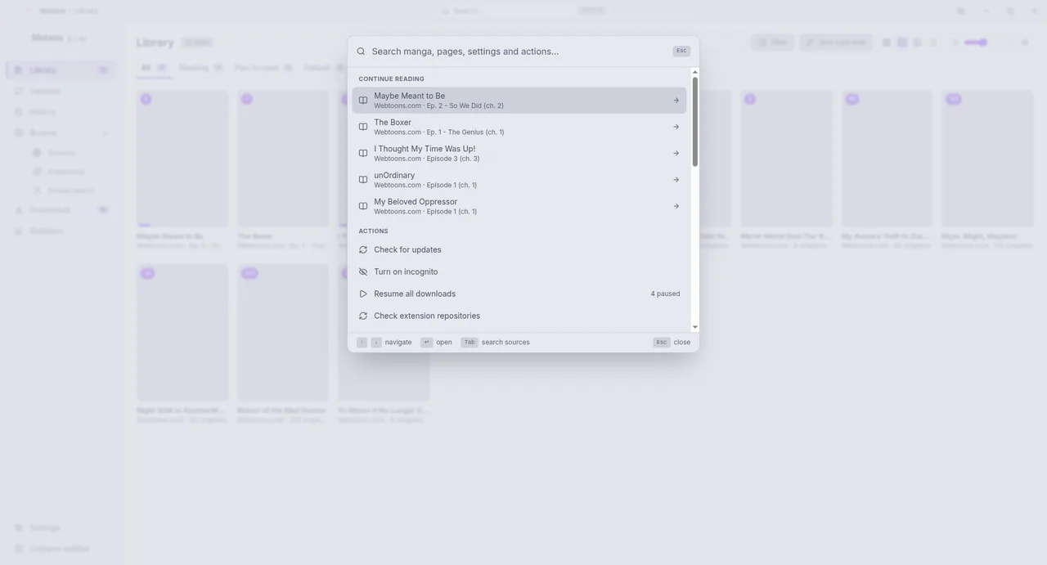The width and height of the screenshot is (1047, 565).
Task: Resume reading unOrdinary
Action: tap(519, 179)
